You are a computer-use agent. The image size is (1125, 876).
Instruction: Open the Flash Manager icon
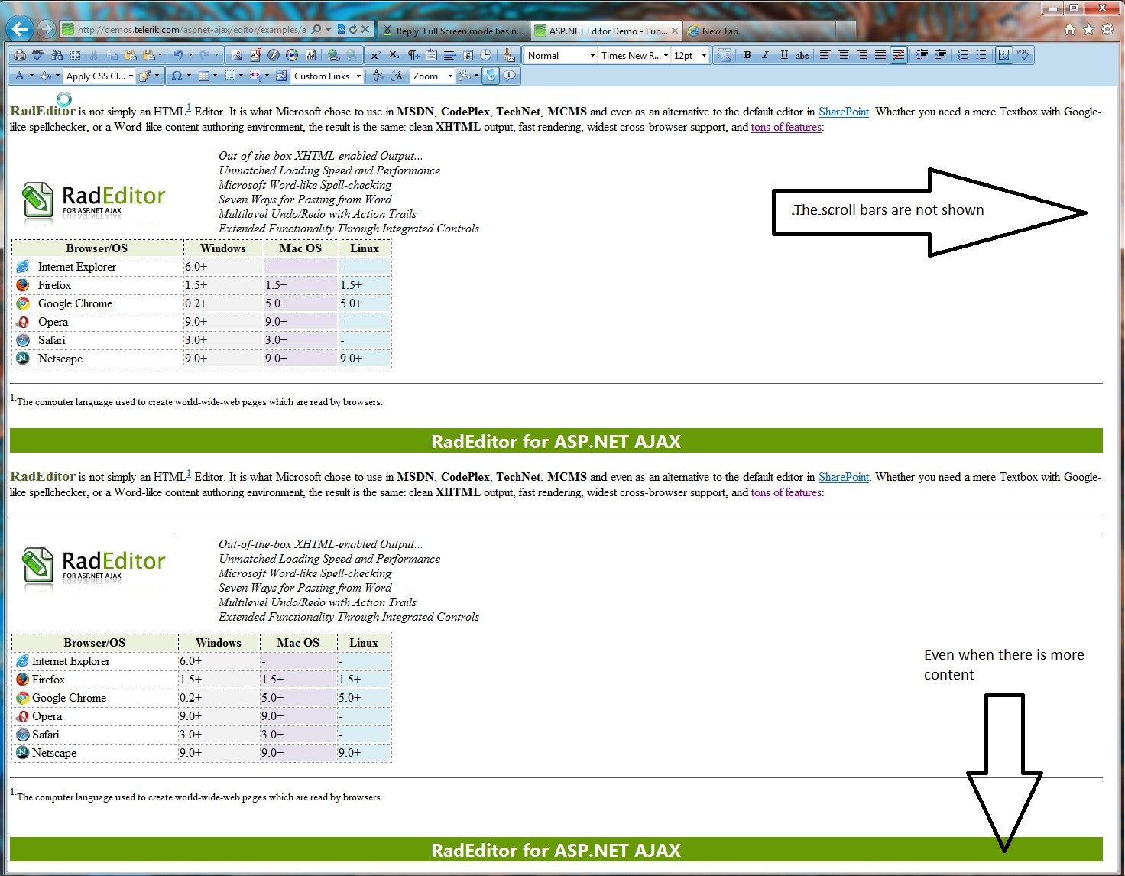[274, 55]
